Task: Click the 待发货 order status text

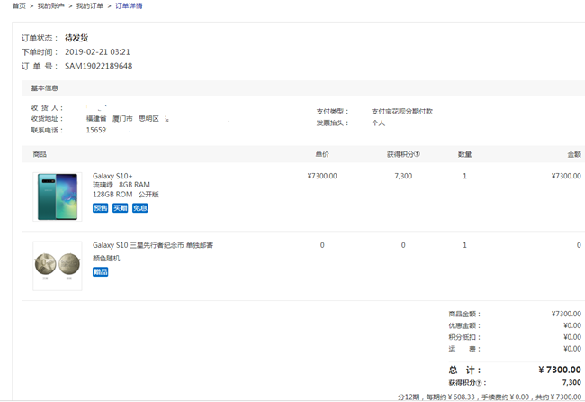Action: coord(76,39)
